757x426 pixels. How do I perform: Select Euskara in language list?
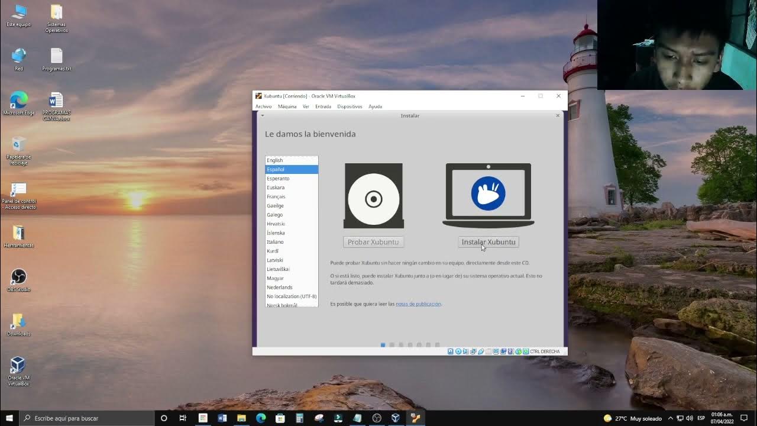pos(292,188)
